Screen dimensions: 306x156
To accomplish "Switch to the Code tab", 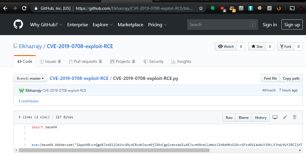I will [25, 61].
